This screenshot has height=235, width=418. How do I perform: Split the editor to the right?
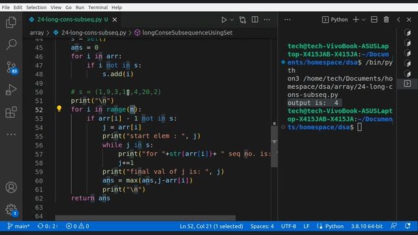(x=255, y=20)
